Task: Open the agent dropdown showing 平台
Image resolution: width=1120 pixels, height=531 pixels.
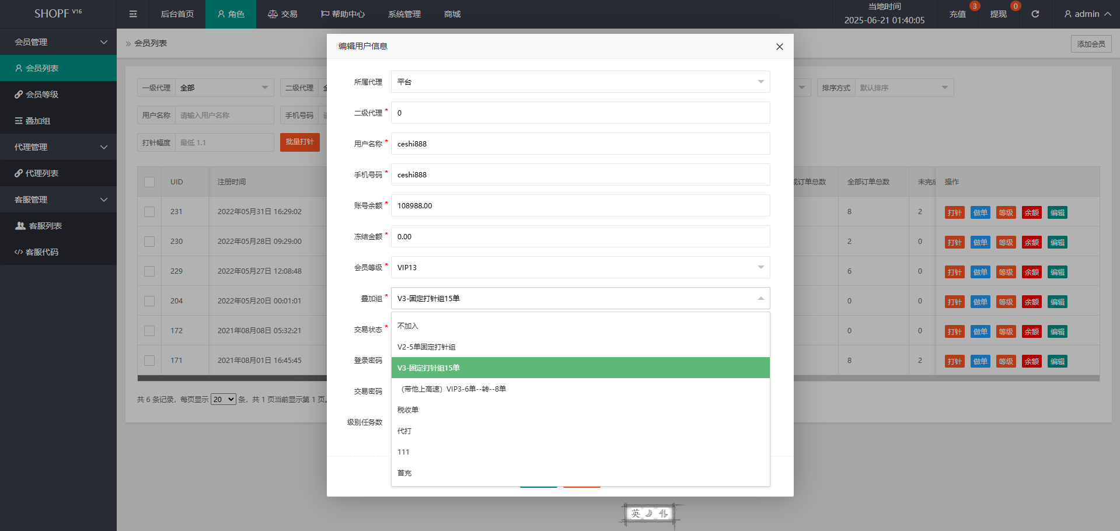Action: pyautogui.click(x=580, y=82)
